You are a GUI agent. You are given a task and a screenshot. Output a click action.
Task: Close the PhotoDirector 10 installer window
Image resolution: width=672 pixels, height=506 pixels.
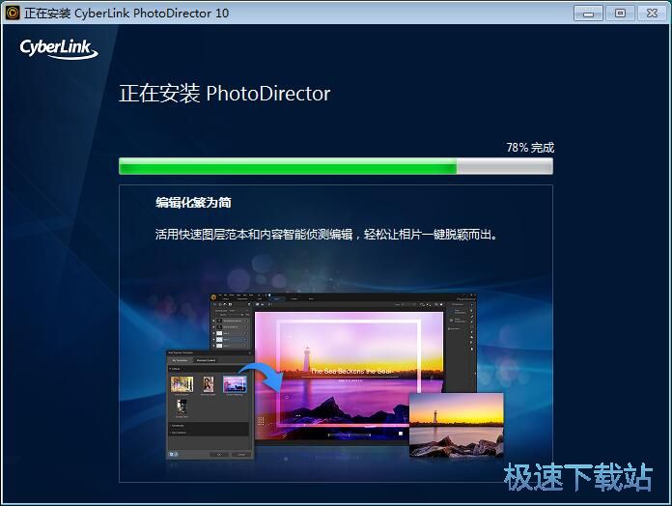point(652,14)
